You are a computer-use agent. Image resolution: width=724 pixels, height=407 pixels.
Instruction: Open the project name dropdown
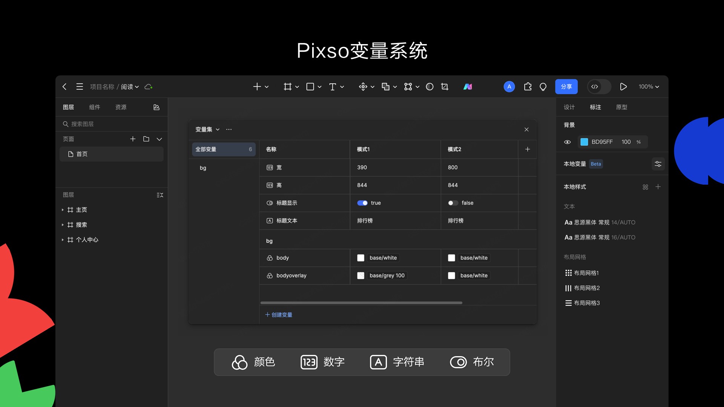130,87
